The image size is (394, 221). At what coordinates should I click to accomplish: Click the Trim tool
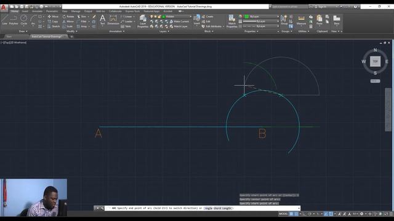click(x=82, y=17)
